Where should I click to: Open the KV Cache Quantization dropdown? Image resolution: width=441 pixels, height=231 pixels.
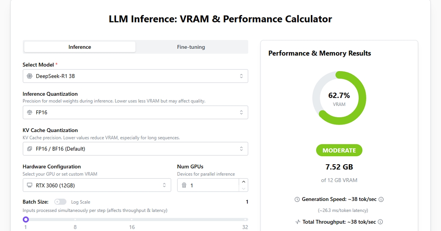[135, 148]
